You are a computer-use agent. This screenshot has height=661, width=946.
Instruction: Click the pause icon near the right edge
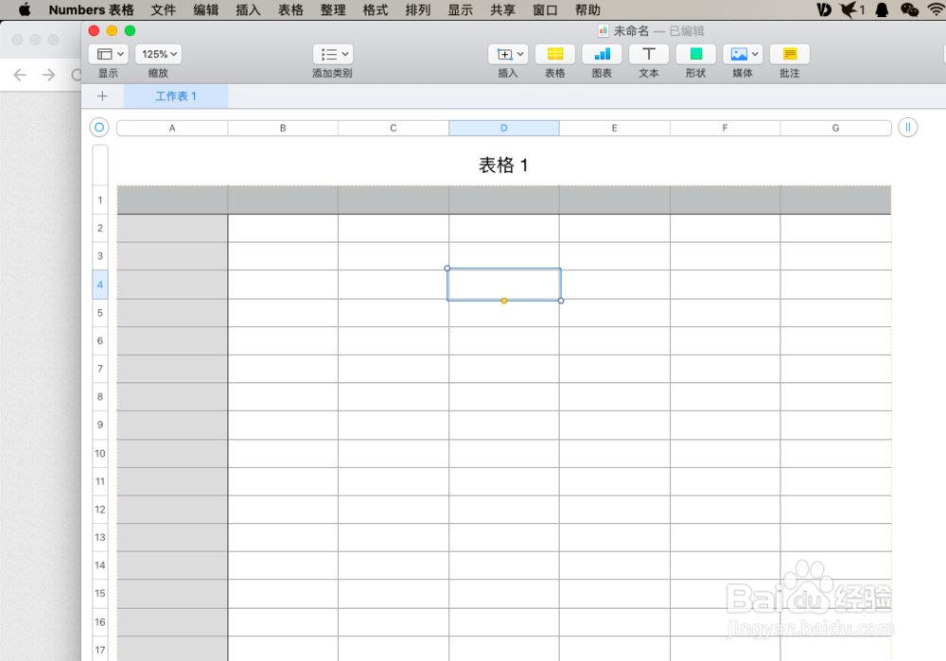pyautogui.click(x=907, y=127)
